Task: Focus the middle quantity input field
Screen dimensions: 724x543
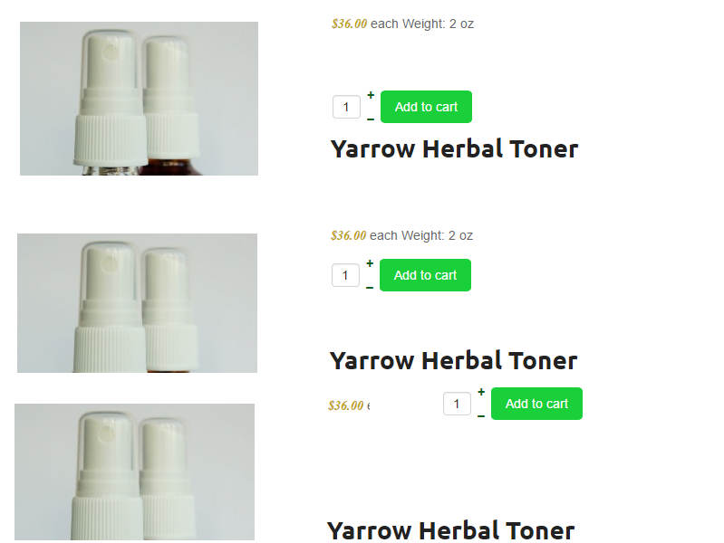Action: pyautogui.click(x=345, y=275)
